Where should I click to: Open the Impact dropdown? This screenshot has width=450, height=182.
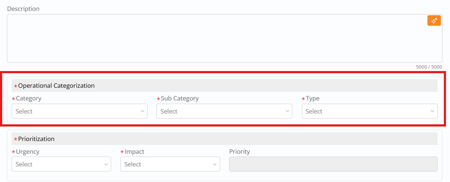click(x=170, y=164)
